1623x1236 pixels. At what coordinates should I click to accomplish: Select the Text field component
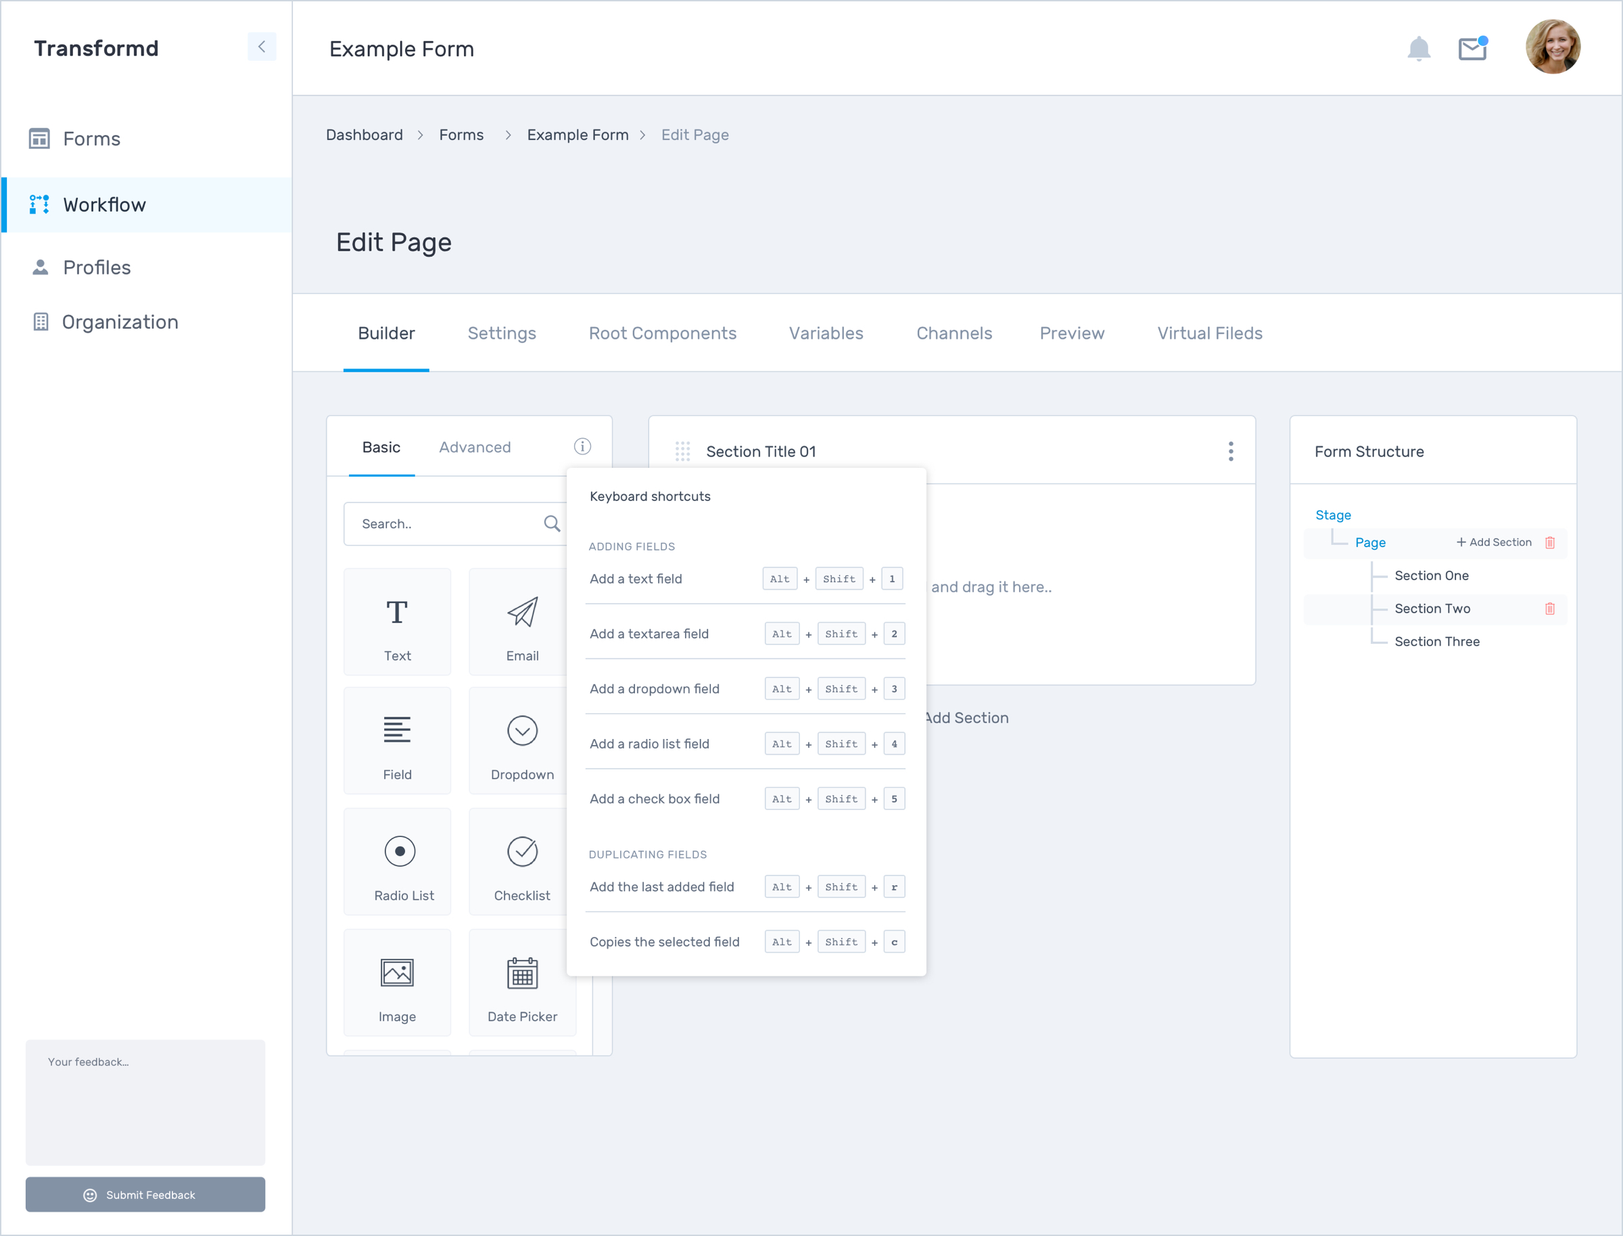[397, 621]
